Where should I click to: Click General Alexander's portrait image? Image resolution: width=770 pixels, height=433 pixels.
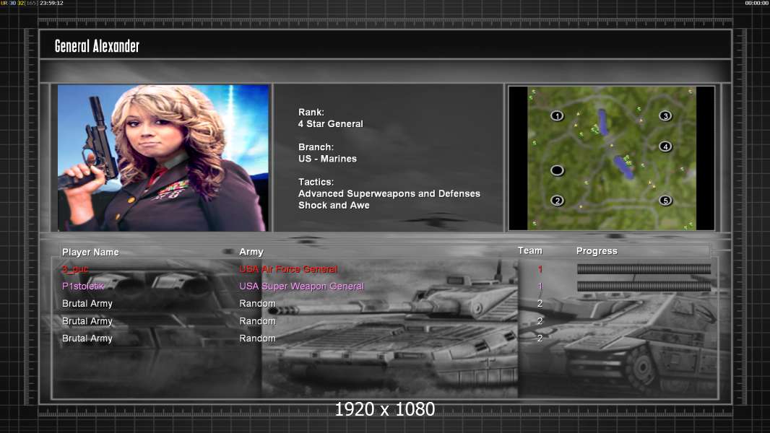point(163,157)
